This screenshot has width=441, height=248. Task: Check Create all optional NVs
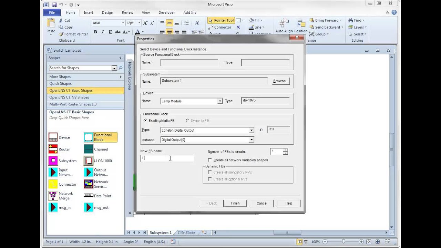coord(210,179)
